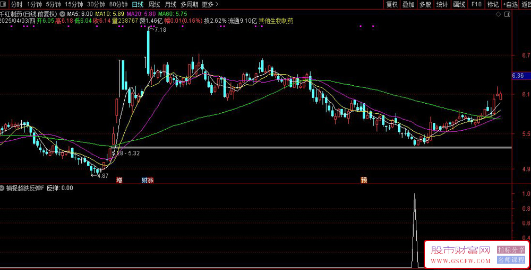The height and width of the screenshot is (270, 531).
Task: Switch to 分时 intraday view
Action: point(16,4)
